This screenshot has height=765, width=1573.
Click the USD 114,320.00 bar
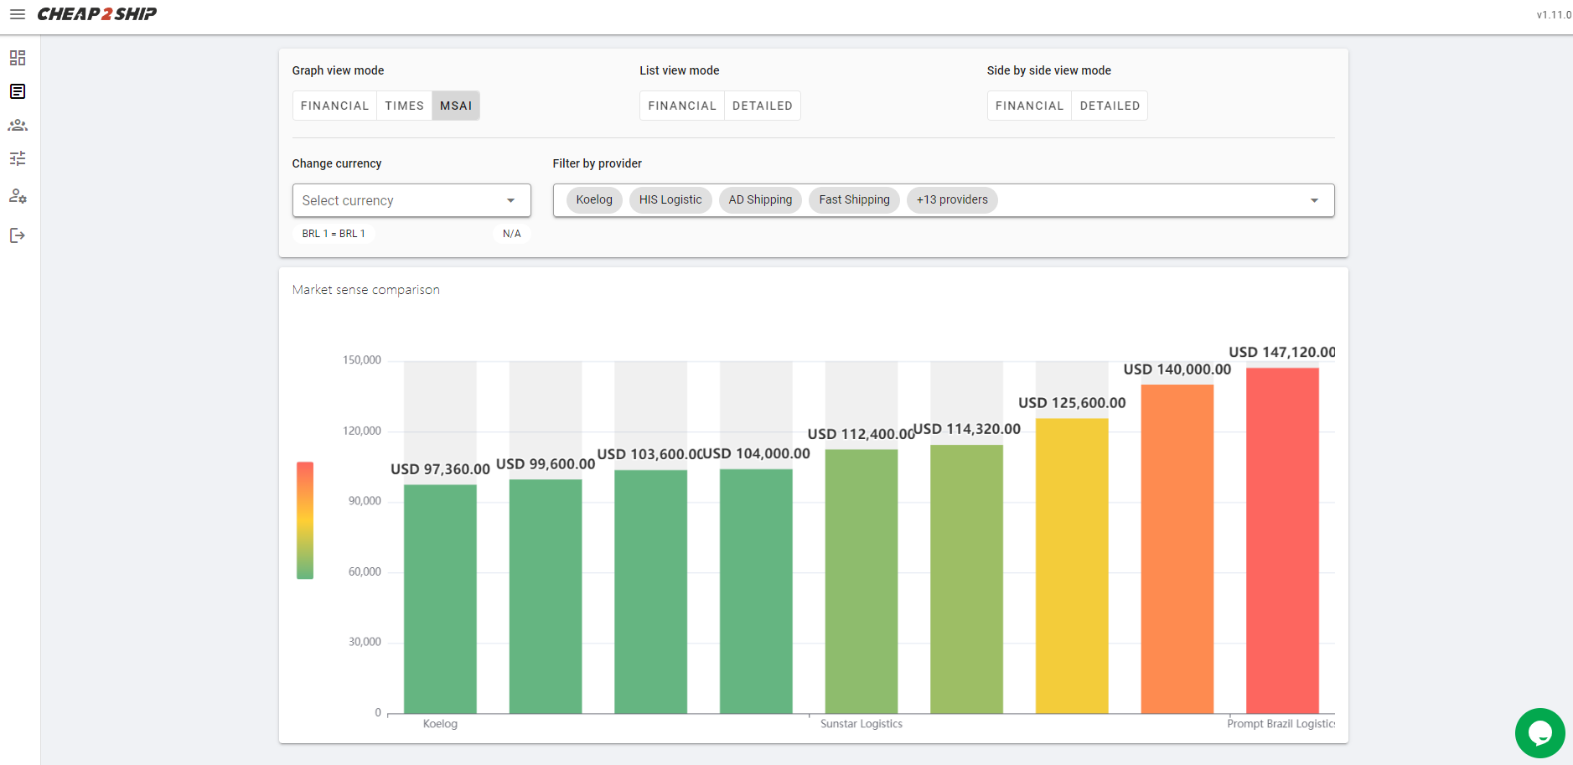point(966,579)
